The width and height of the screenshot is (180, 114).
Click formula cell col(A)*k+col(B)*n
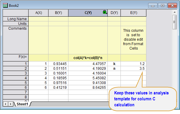tap(88, 58)
